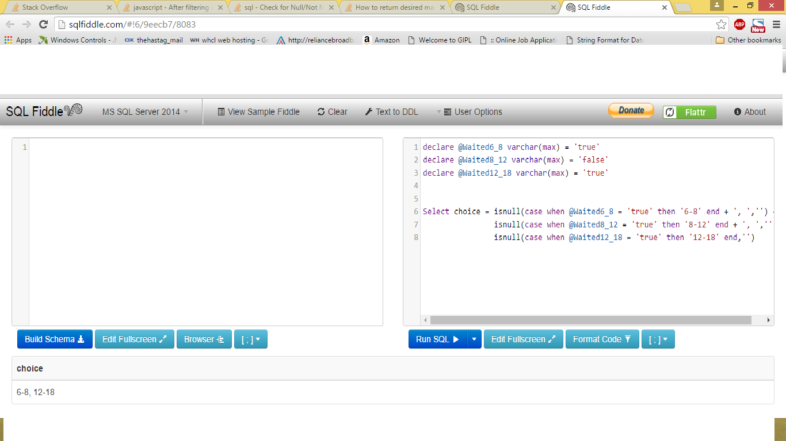786x441 pixels.
Task: Click the code line declaring @Waited6_8
Action: point(511,147)
